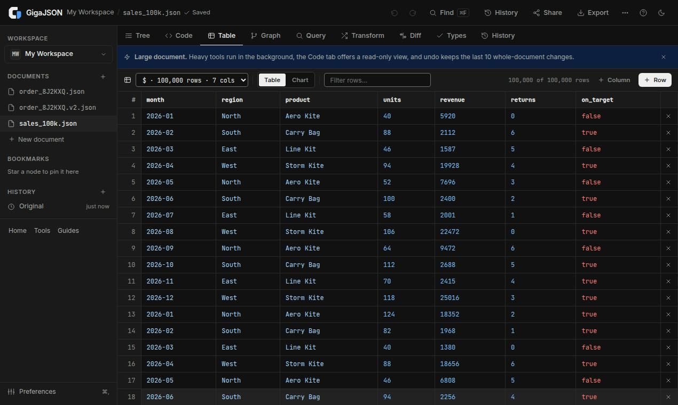
Task: Open the Diff tab
Action: pyautogui.click(x=410, y=36)
